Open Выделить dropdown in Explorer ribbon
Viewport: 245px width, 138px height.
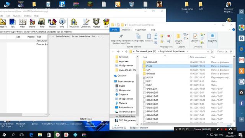click(212, 38)
